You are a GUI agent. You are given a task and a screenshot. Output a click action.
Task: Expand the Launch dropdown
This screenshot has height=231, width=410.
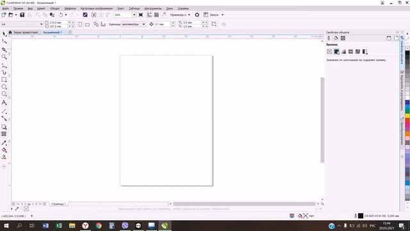click(x=222, y=15)
